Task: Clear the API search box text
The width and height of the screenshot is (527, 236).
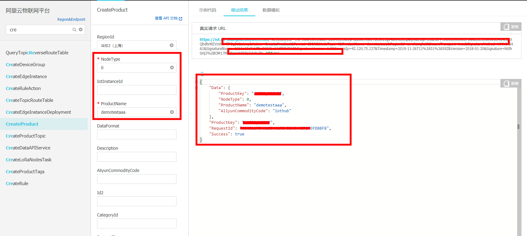Action: (x=81, y=30)
